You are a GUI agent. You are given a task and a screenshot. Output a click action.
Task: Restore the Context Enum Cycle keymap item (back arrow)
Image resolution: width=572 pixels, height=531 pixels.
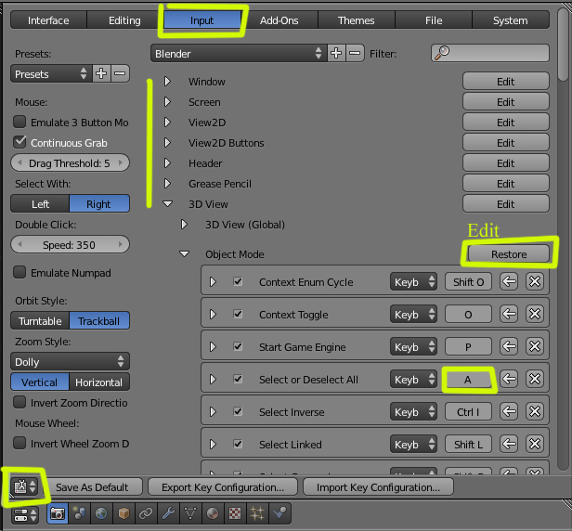(509, 281)
